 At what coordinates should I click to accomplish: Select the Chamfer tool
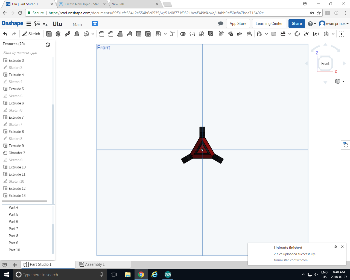coord(110,34)
